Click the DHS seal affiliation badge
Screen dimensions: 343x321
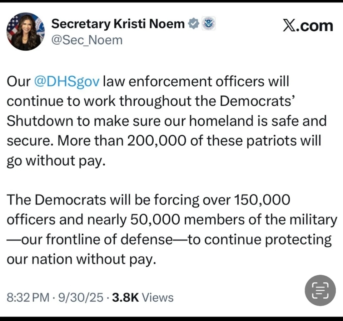pos(208,24)
